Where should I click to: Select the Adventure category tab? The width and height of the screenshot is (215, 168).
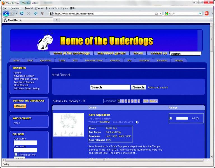tap(115, 60)
